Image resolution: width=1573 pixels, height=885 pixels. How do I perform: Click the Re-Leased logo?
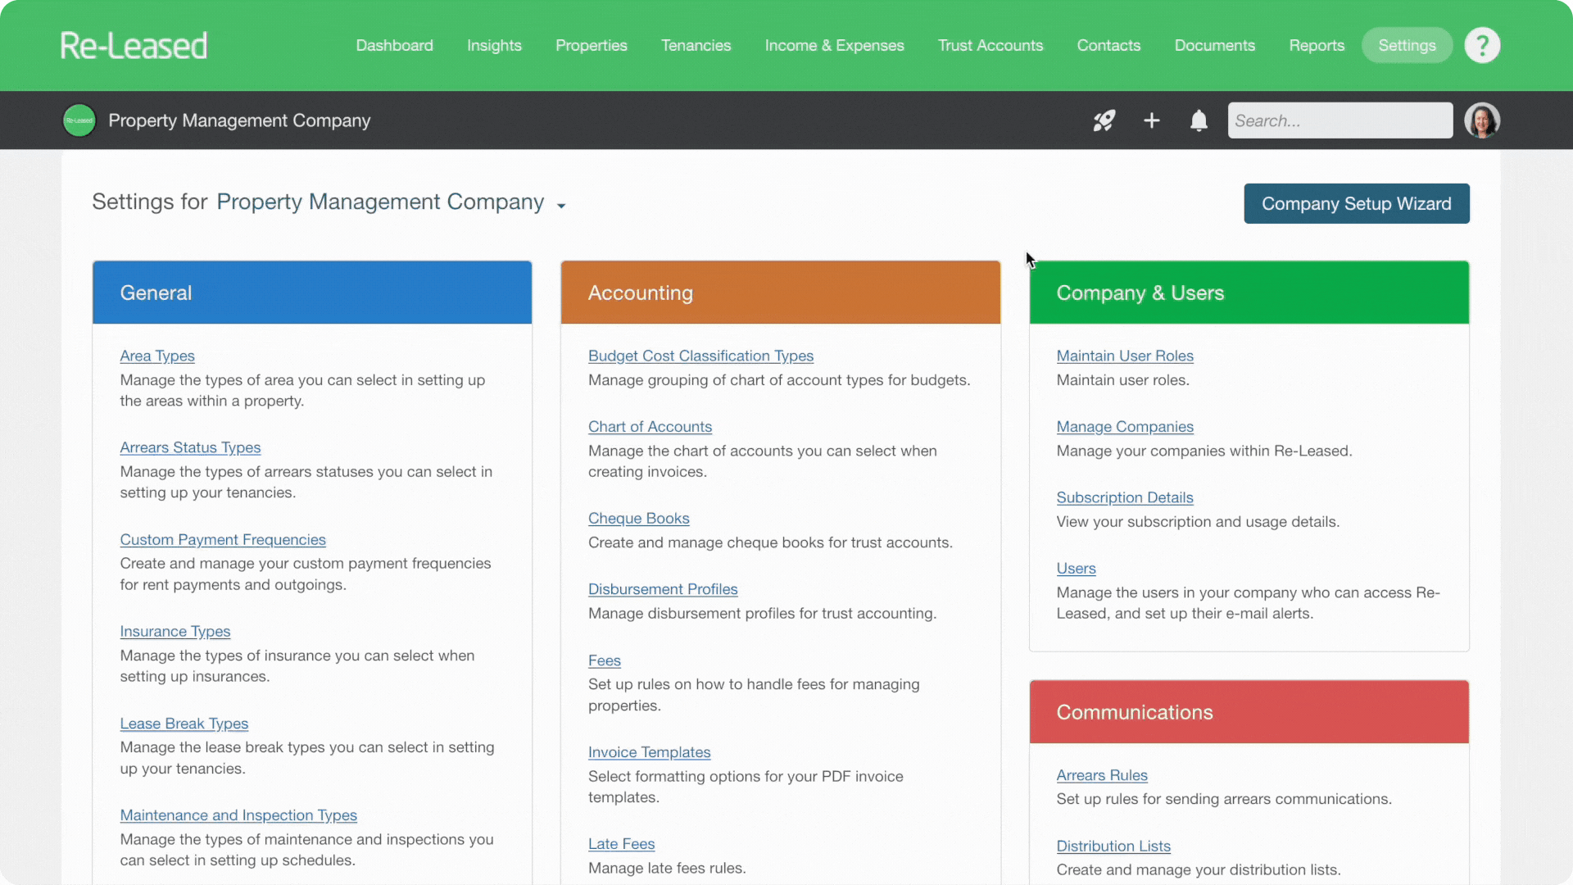tap(134, 45)
